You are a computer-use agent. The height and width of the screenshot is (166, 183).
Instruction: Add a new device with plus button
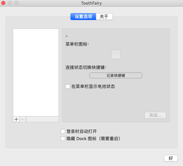16,119
